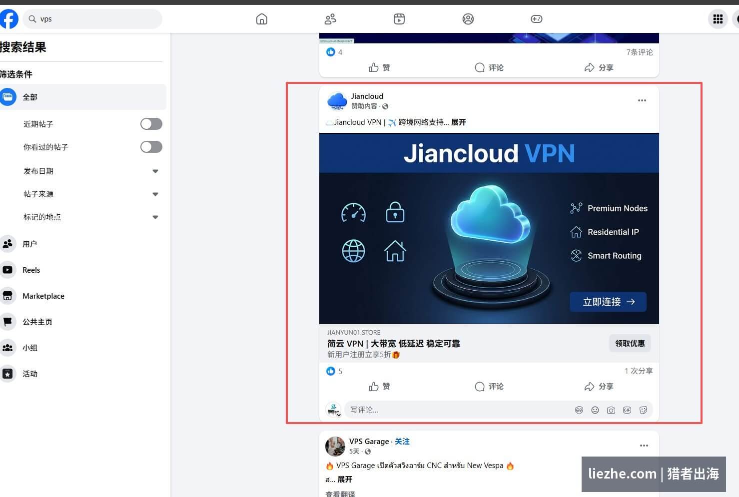
Task: Open the menu grid icon
Action: click(x=718, y=19)
